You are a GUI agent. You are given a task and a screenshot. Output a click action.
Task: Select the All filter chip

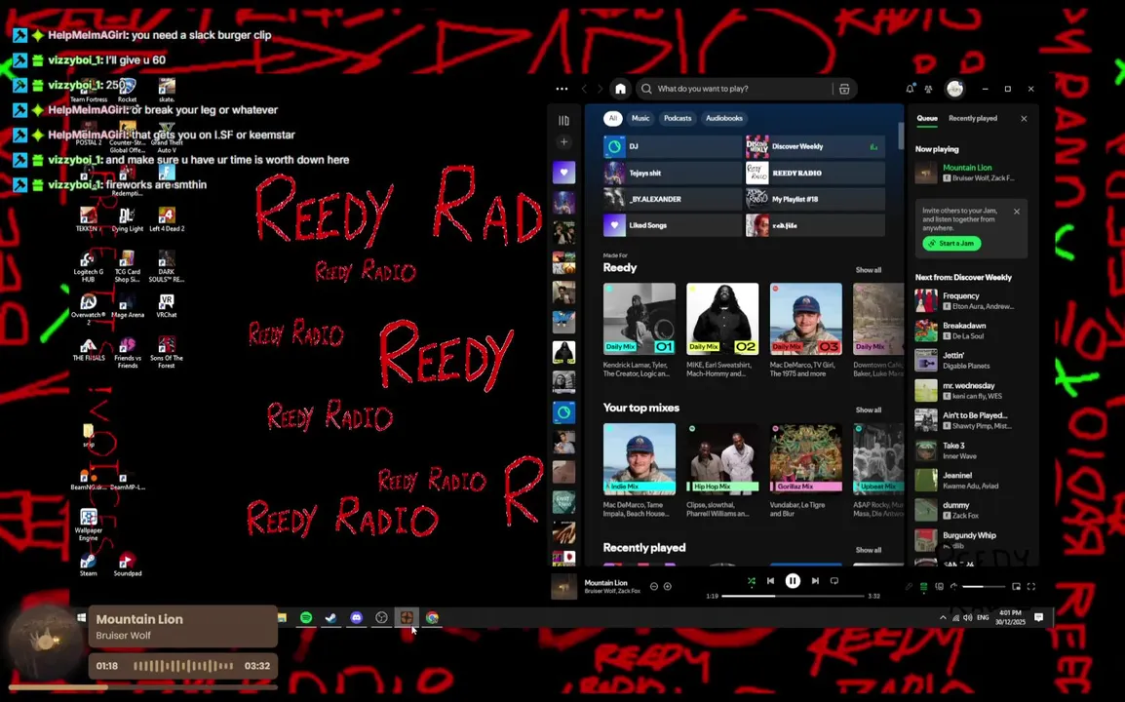612,118
